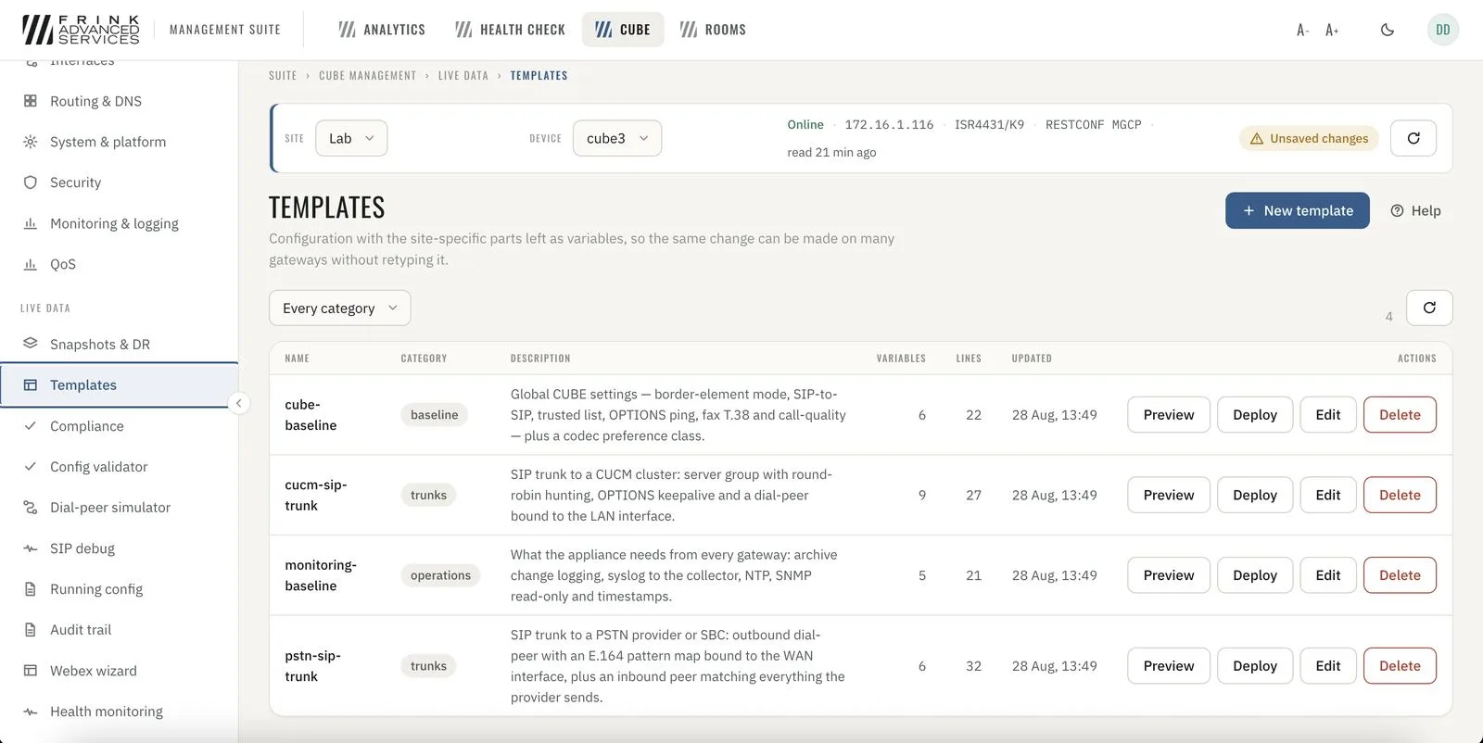View the Running config
The width and height of the screenshot is (1483, 743).
tap(119, 589)
